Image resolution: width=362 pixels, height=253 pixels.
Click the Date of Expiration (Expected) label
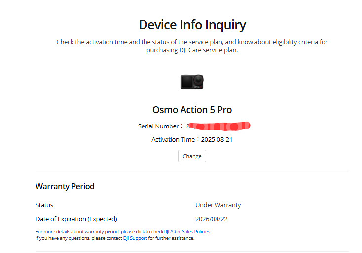point(76,219)
